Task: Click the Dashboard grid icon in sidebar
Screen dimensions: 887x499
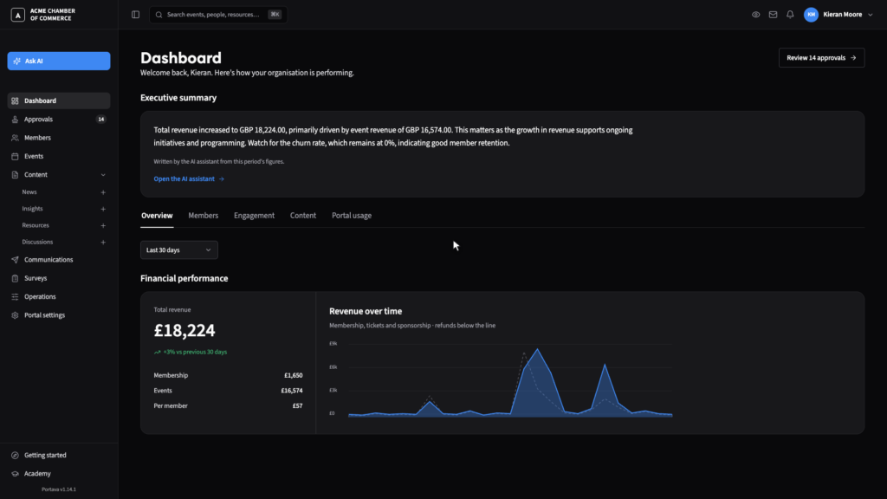Action: coord(16,100)
